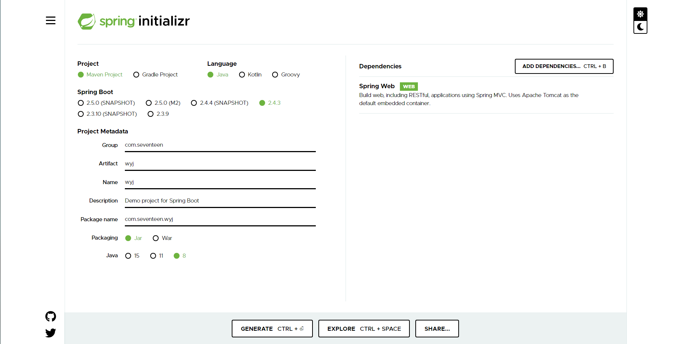This screenshot has height=344, width=690.
Task: Click the Explore button
Action: [x=364, y=329]
